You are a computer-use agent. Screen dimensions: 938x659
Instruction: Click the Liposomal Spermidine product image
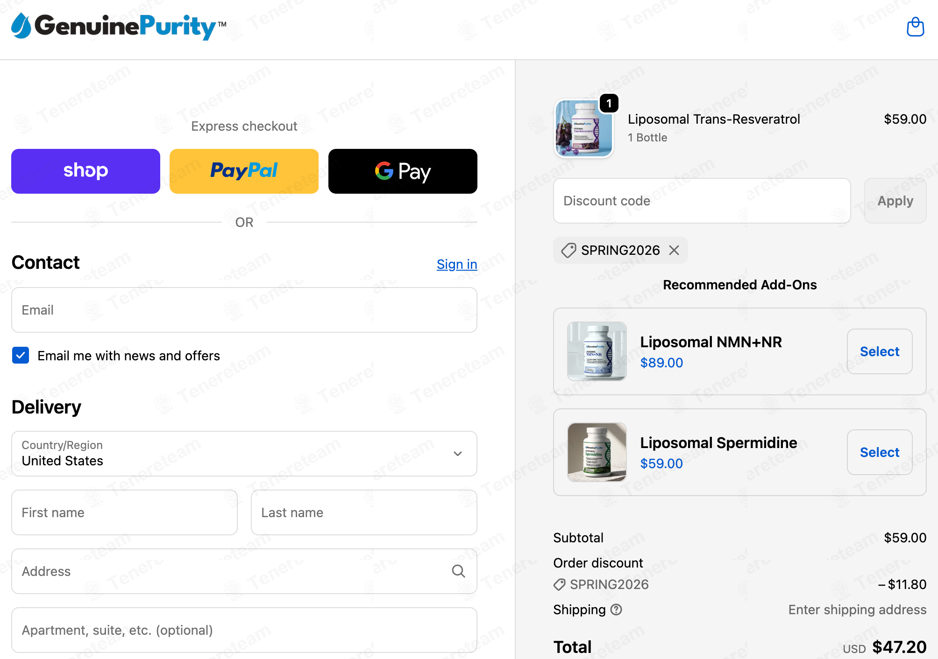[x=597, y=452]
